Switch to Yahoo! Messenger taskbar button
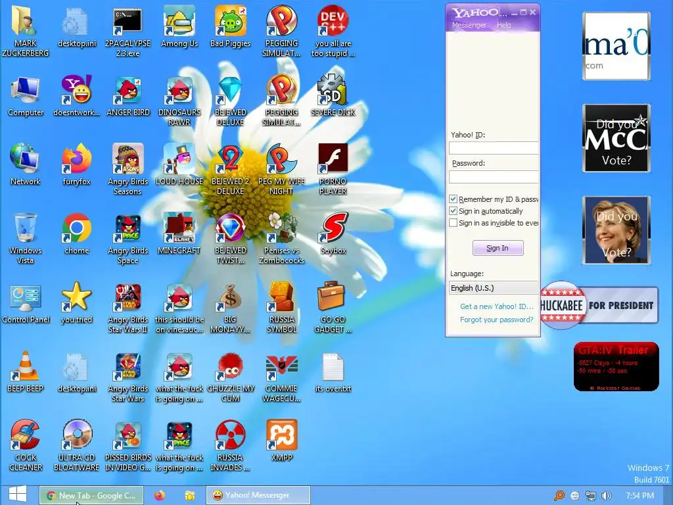 pos(258,495)
